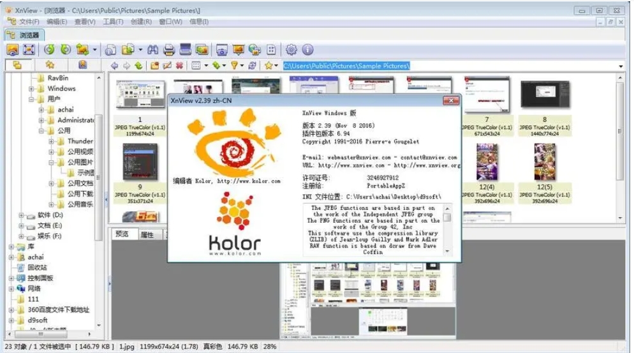The width and height of the screenshot is (634, 353).
Task: Expand the 软件 (D:) drive
Action: point(21,215)
